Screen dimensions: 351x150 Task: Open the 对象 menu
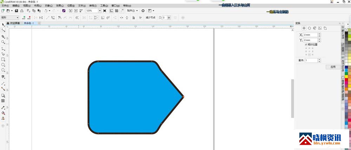tap(48, 6)
